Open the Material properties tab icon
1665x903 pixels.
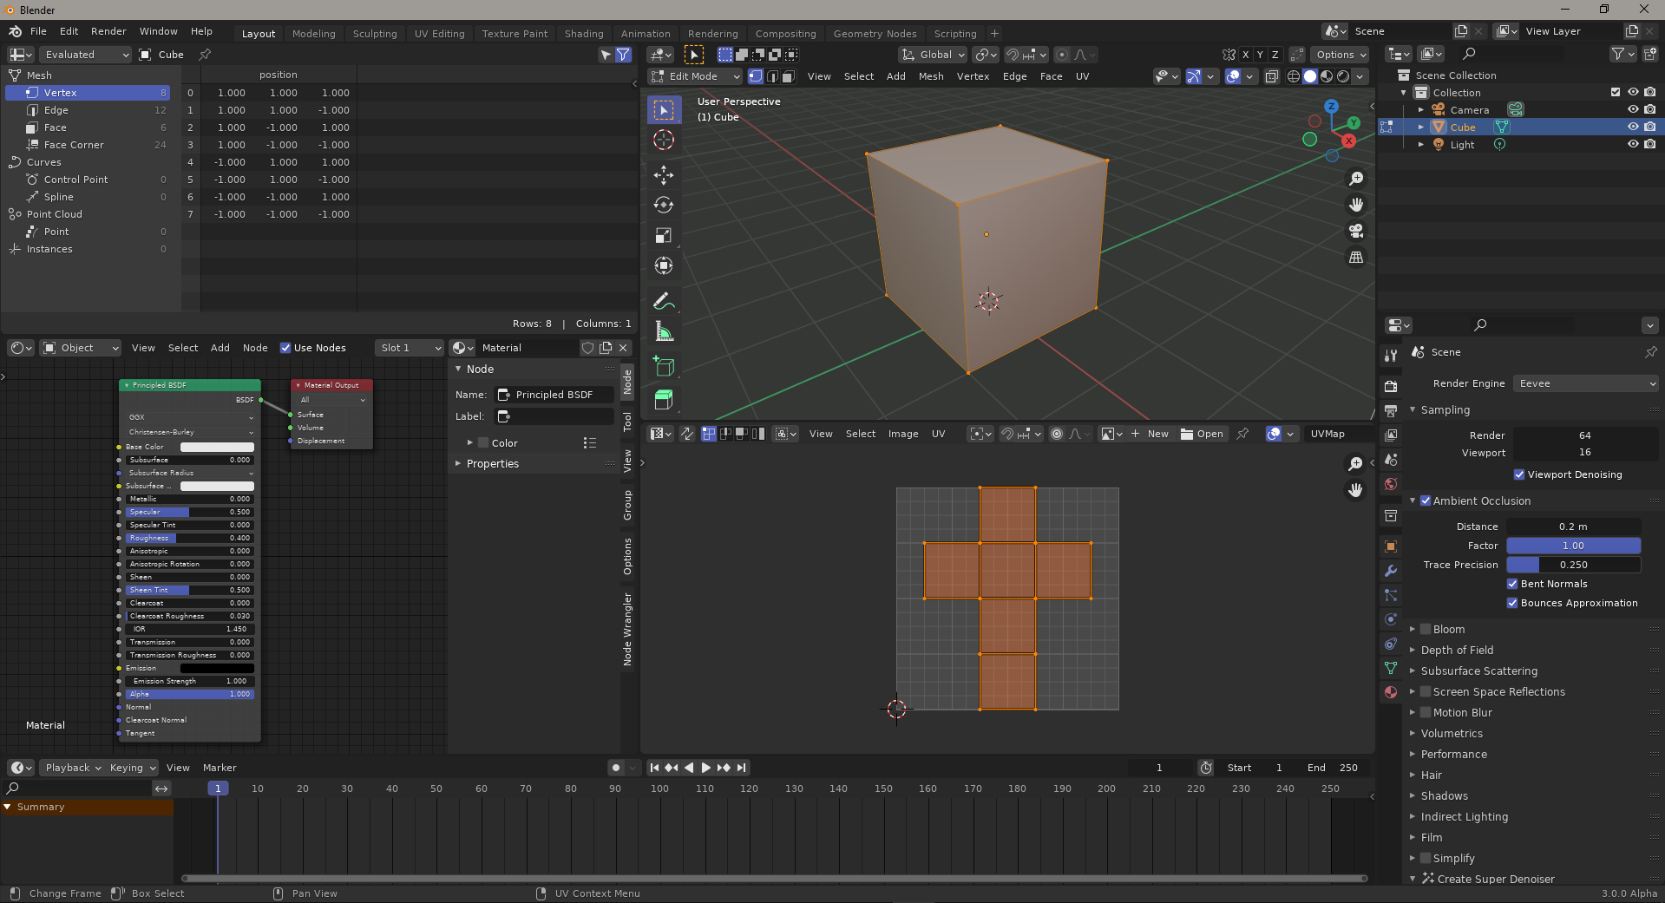[x=1391, y=692]
